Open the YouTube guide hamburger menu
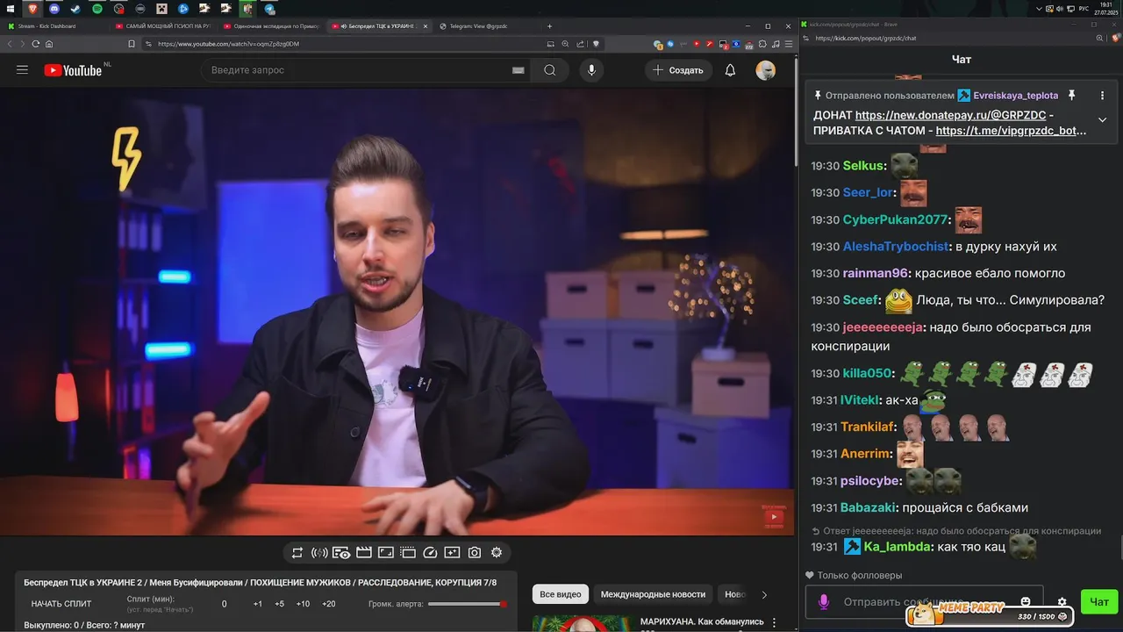The image size is (1123, 632). pos(23,70)
